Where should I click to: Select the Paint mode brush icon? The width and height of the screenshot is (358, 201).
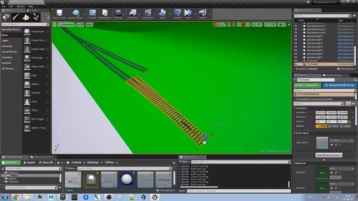pos(16,17)
